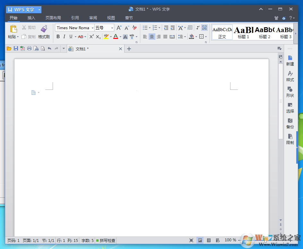303x249 pixels.
Task: Open the 审阅 ribbon tab
Action: [93, 18]
